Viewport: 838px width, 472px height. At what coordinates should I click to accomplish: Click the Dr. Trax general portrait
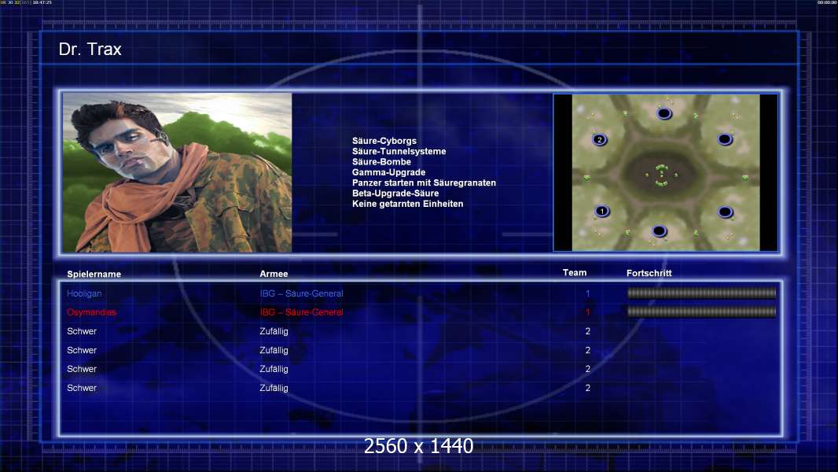177,172
